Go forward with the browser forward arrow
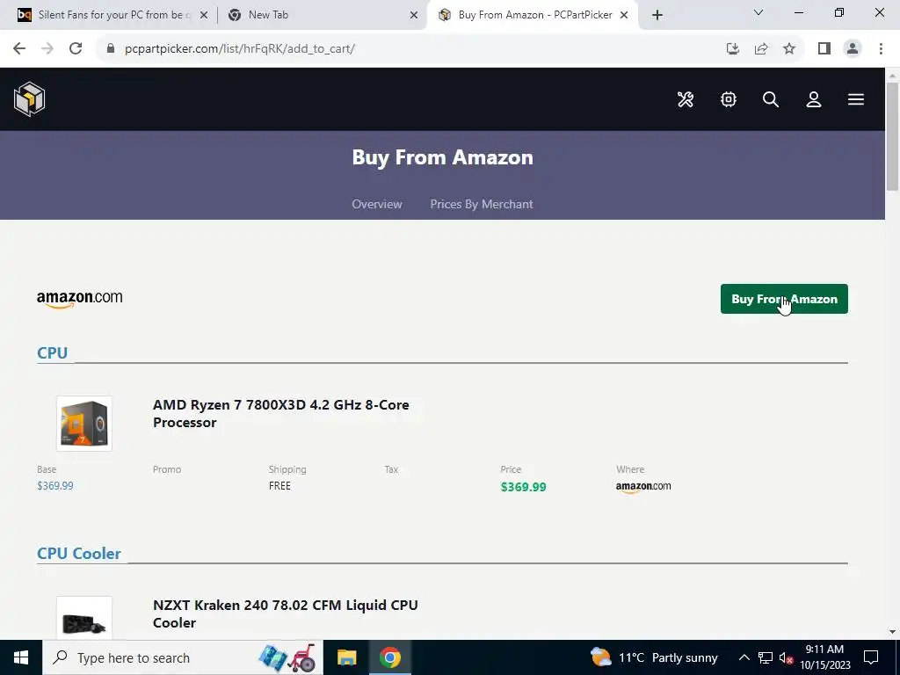900x675 pixels. click(47, 48)
